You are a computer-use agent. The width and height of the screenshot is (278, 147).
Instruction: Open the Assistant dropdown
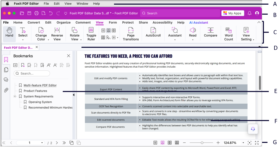pyautogui.click(x=175, y=40)
